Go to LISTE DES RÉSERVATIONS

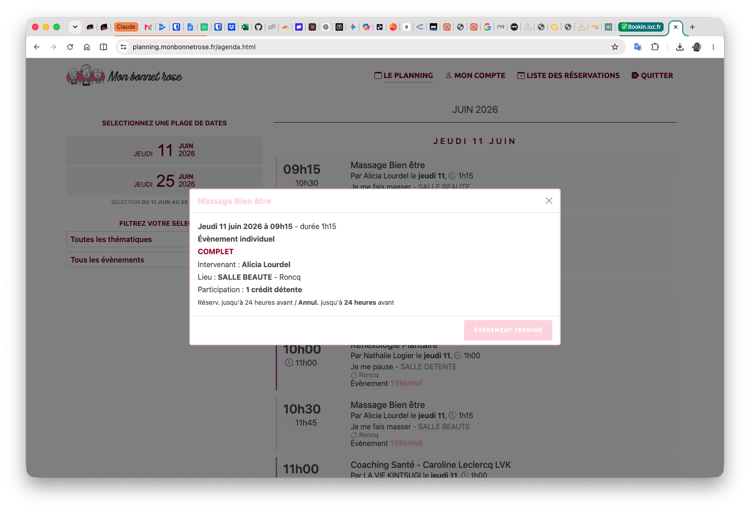point(569,75)
